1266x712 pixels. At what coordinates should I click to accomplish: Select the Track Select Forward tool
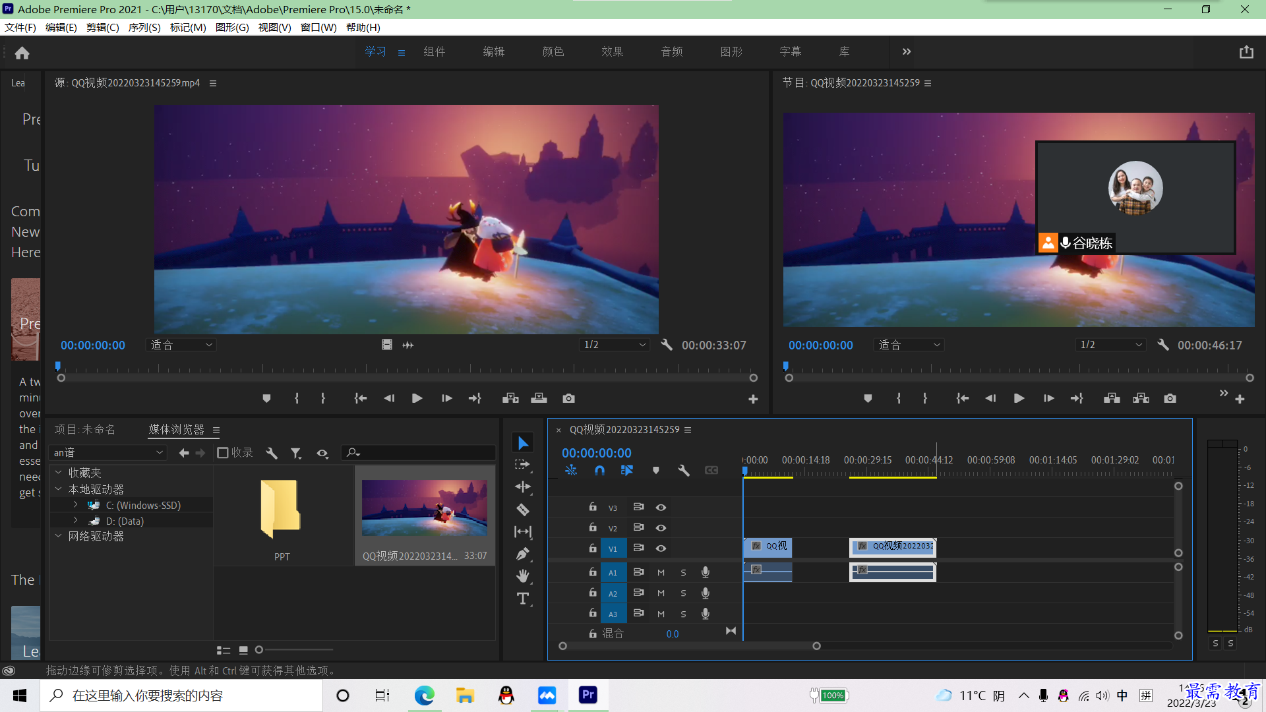click(522, 465)
